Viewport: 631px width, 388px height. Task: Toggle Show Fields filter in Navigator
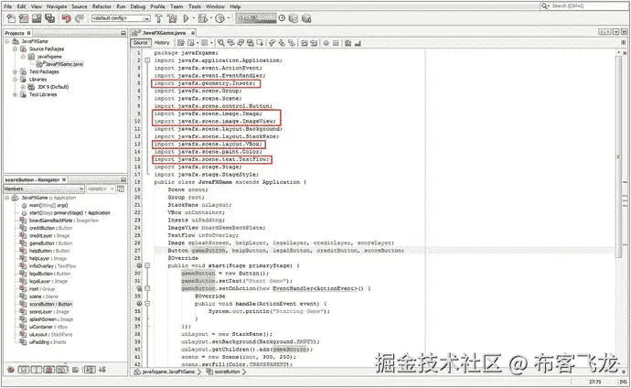click(x=24, y=370)
